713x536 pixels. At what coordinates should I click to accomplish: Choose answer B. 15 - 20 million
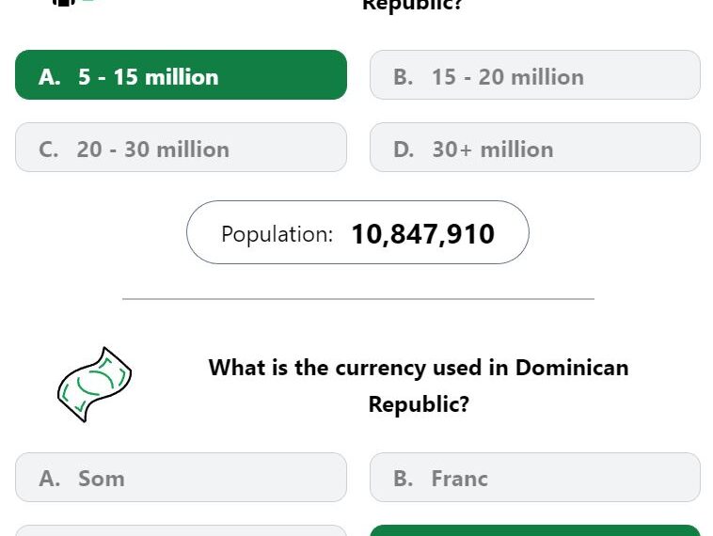pos(534,75)
